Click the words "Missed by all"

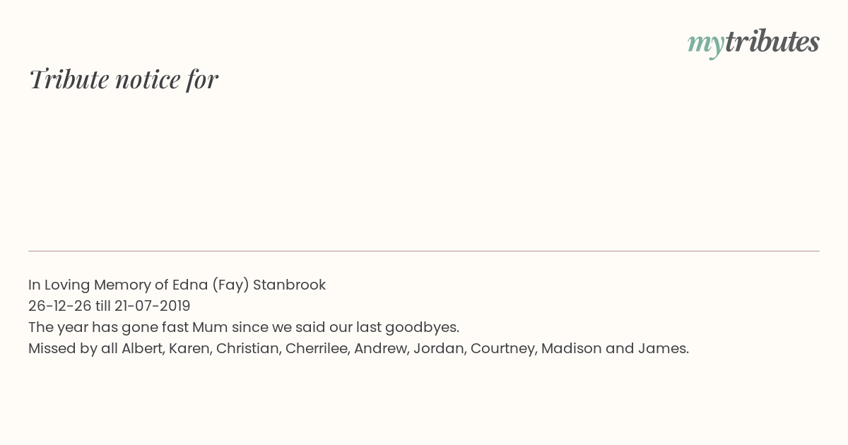pos(73,348)
